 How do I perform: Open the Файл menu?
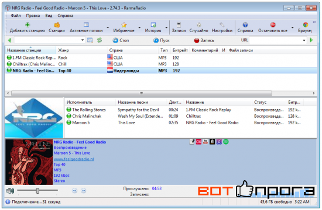tap(16, 16)
